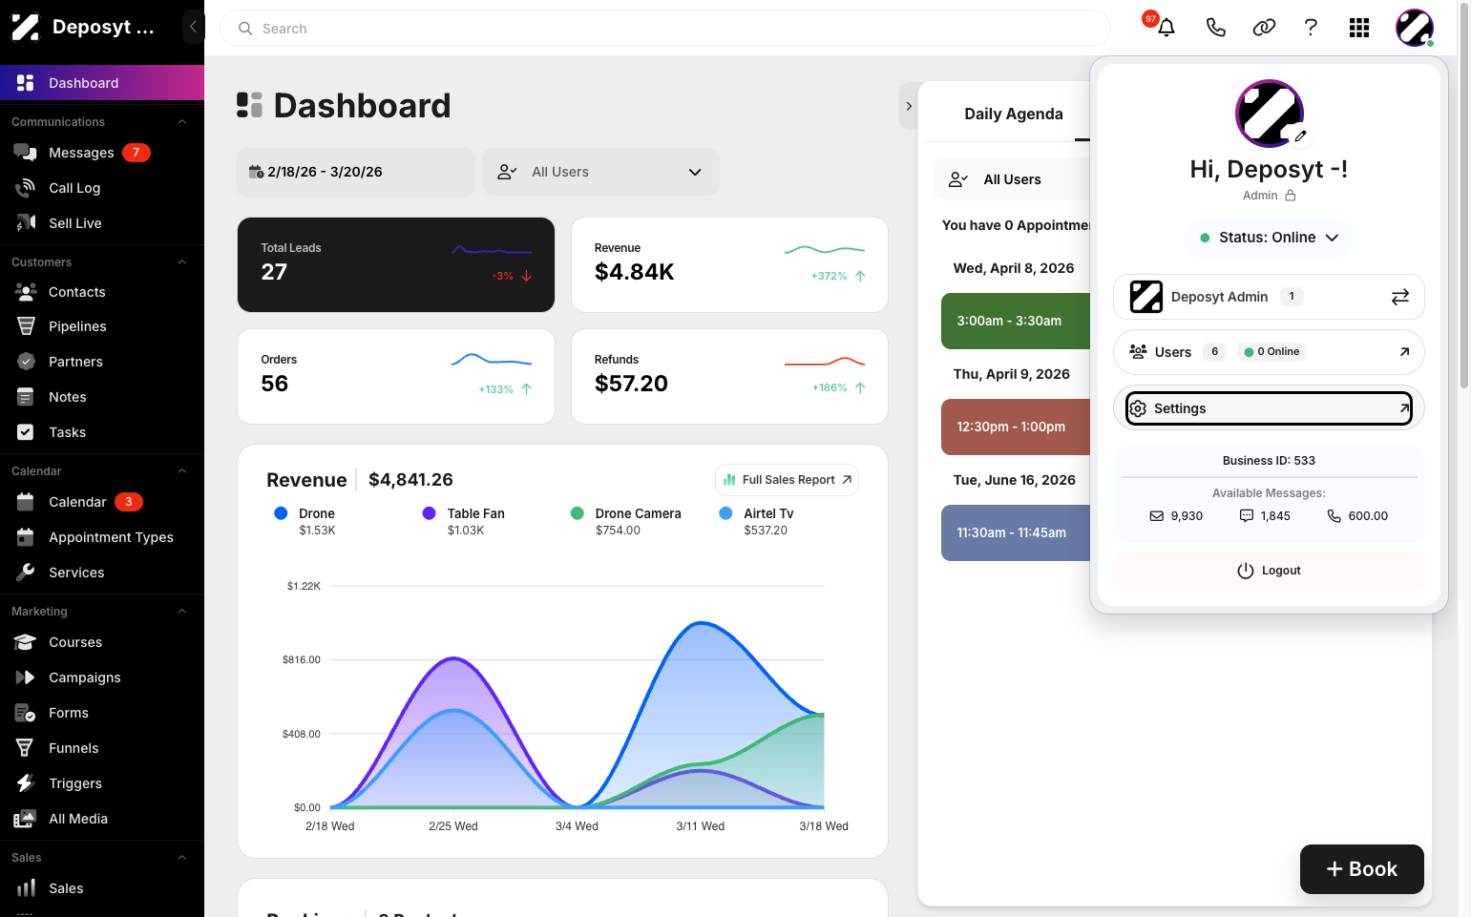Screen dimensions: 1471x917
Task: Open the links icon in top bar
Action: tap(1264, 28)
